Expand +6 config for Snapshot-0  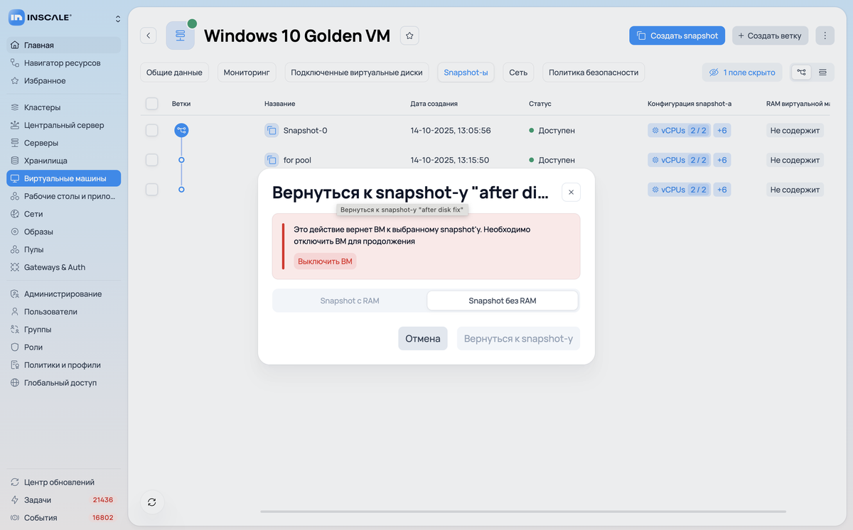click(721, 131)
